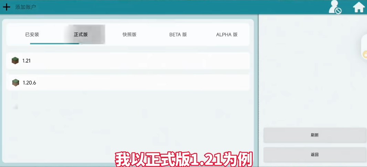Click the 返回 back button

[315, 155]
